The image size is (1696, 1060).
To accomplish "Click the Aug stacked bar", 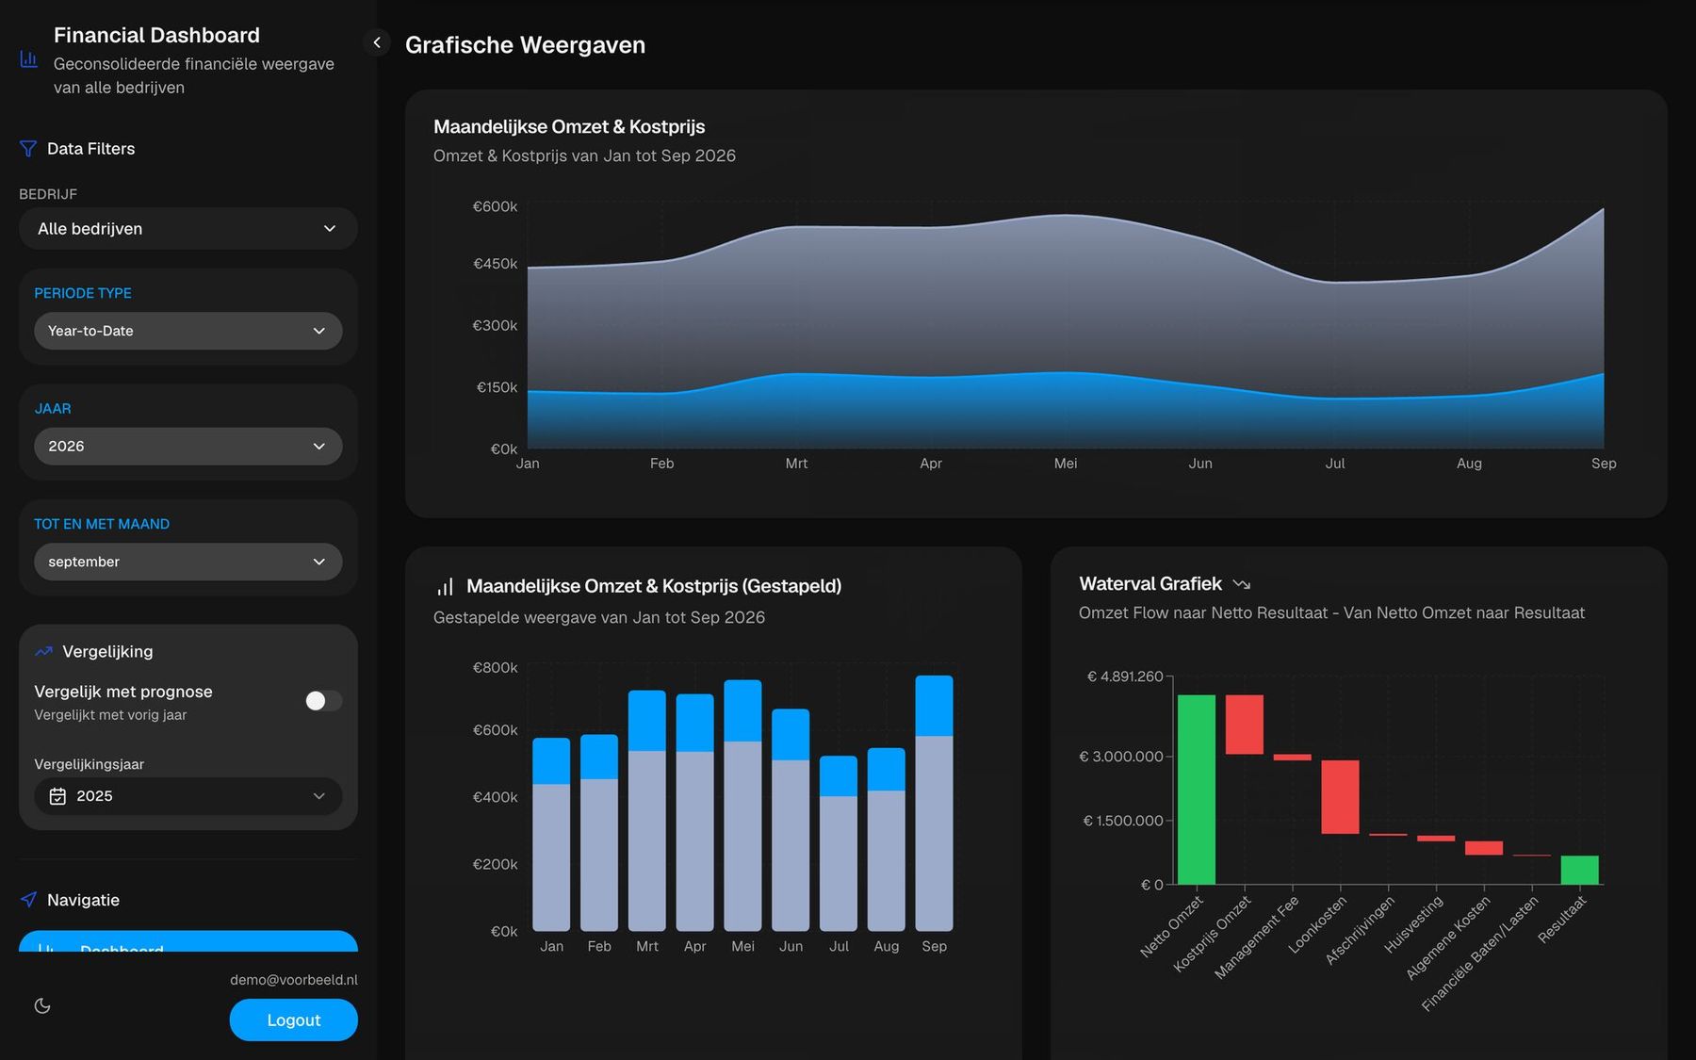I will pyautogui.click(x=886, y=840).
